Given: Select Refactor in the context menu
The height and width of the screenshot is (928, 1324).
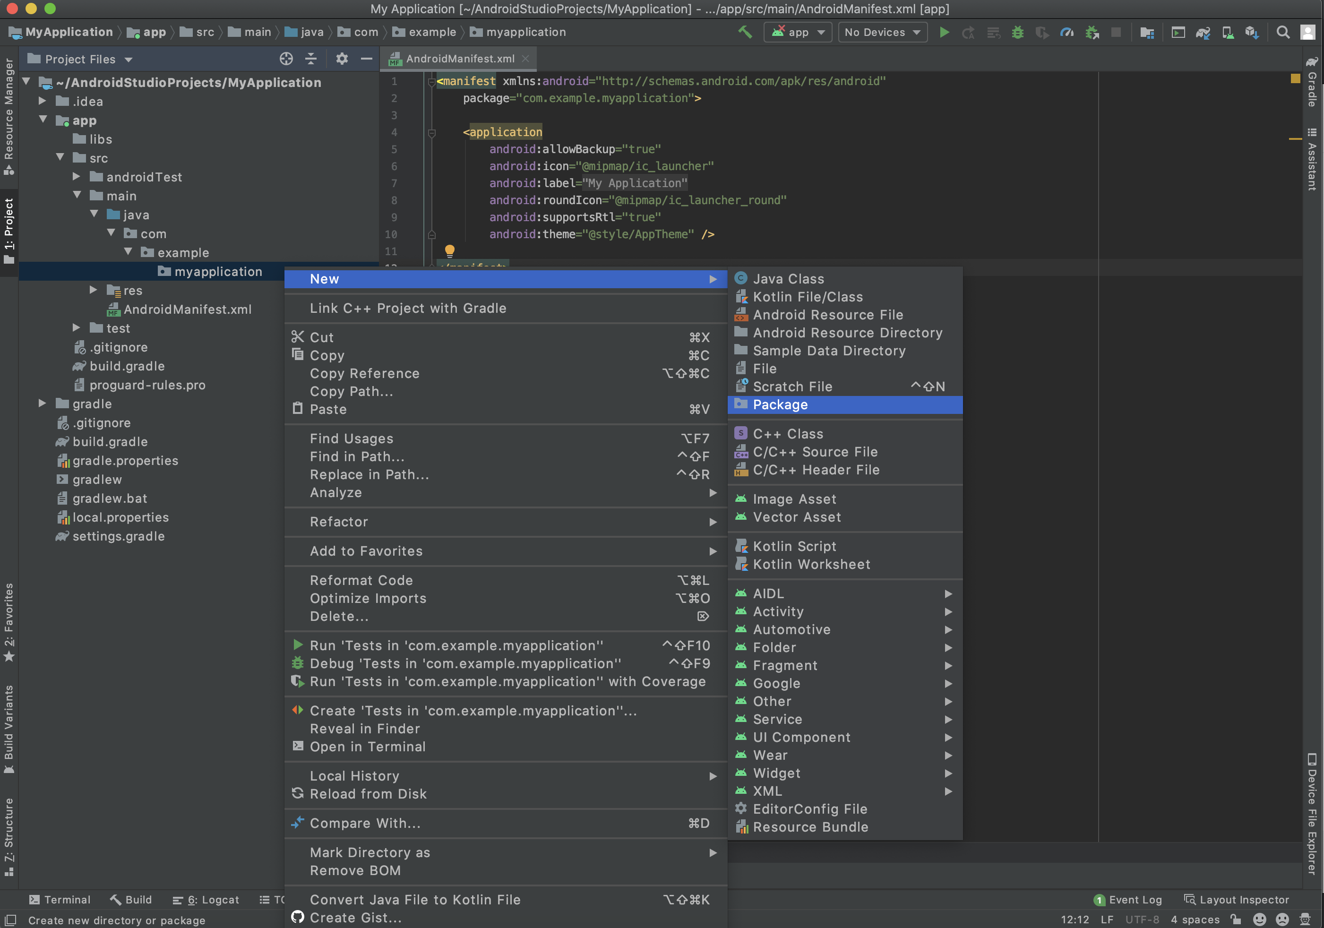Looking at the screenshot, I should tap(339, 522).
